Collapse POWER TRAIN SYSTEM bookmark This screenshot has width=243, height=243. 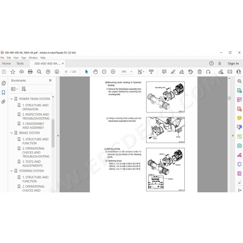coord(11,99)
